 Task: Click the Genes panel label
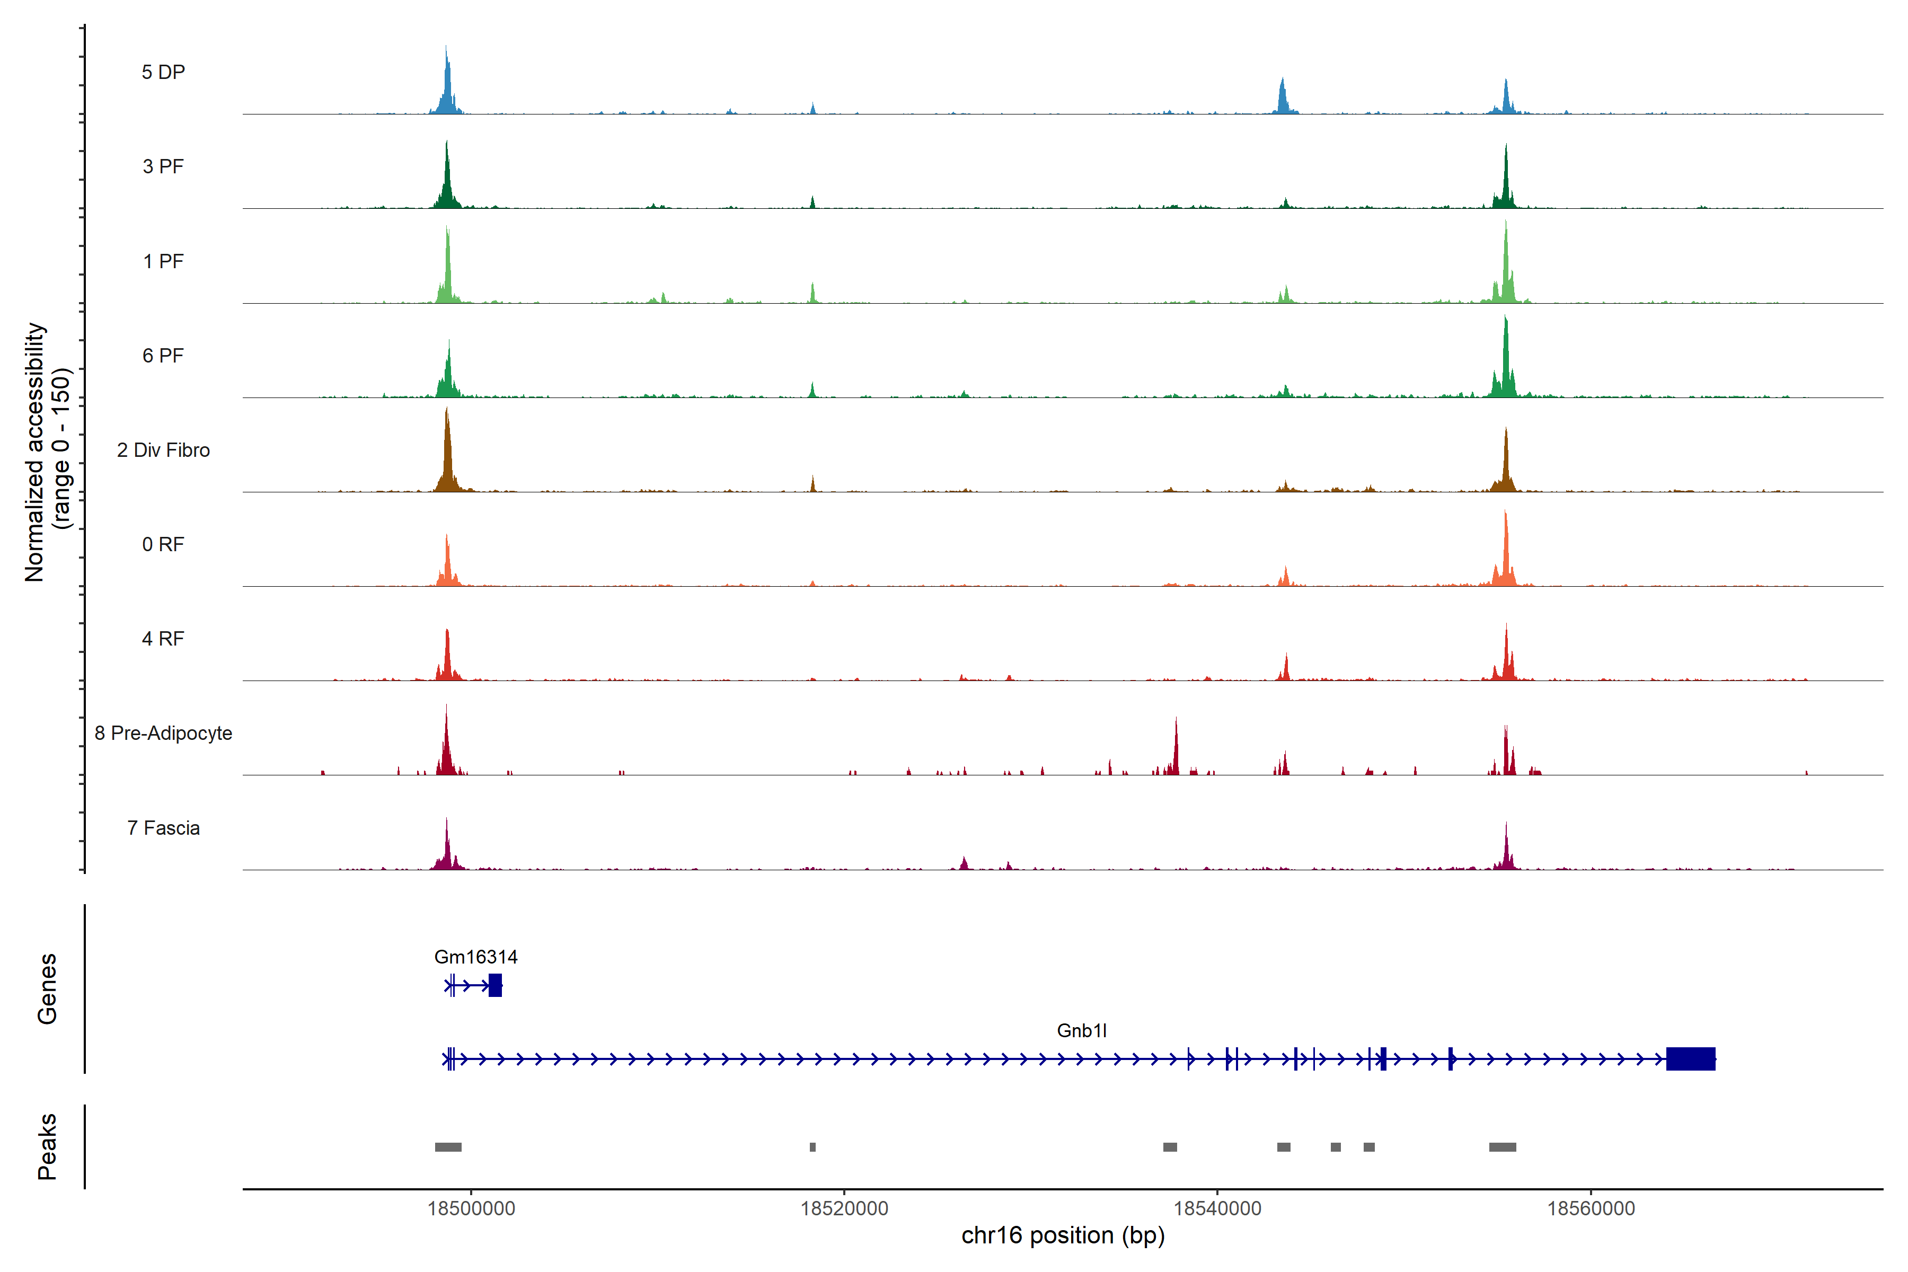pyautogui.click(x=47, y=989)
